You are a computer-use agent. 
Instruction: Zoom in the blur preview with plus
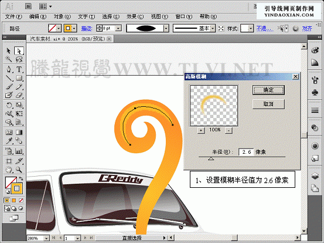pyautogui.click(x=201, y=130)
